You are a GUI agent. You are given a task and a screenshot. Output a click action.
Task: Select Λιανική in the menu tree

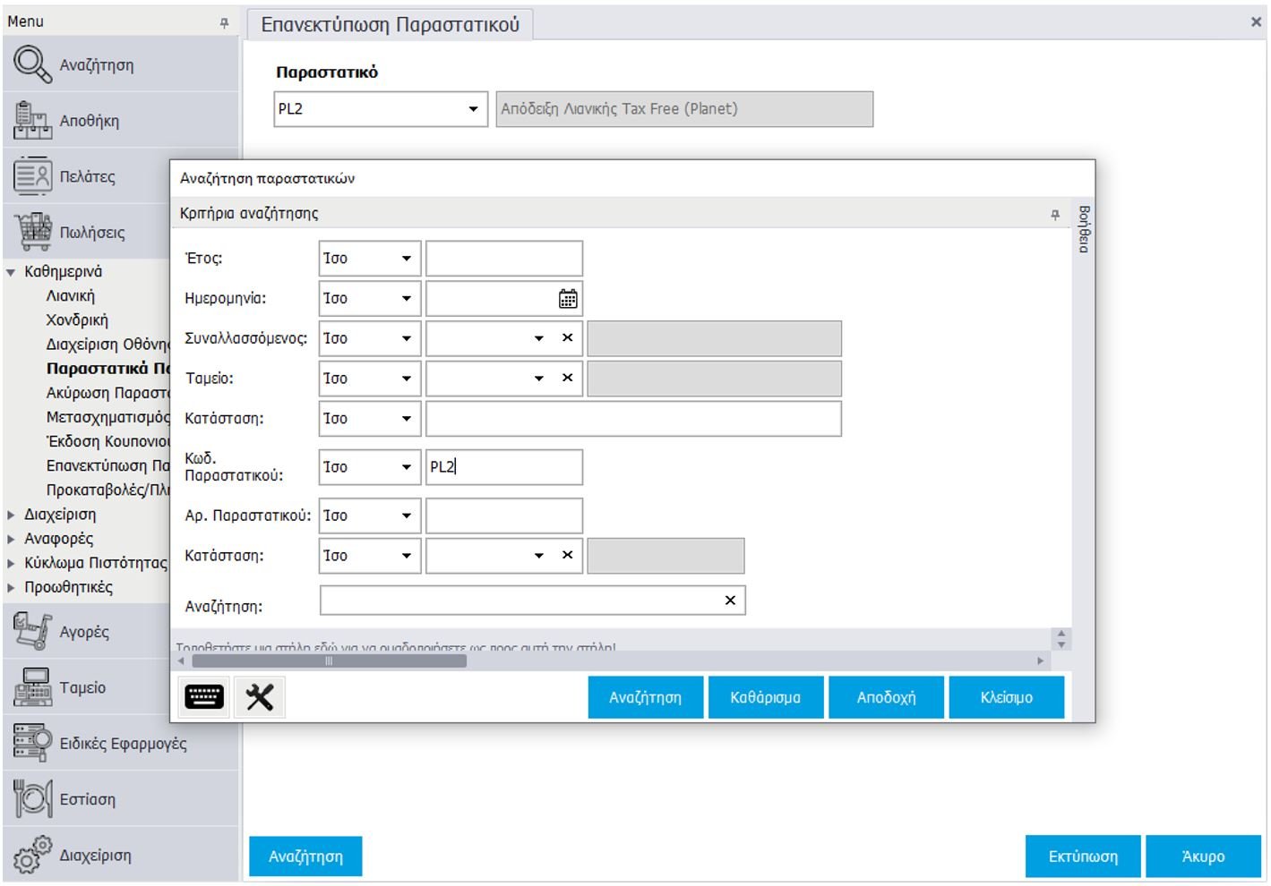(x=70, y=296)
